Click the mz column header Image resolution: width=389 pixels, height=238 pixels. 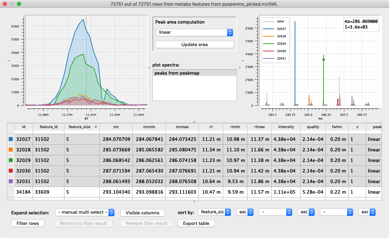point(116,127)
